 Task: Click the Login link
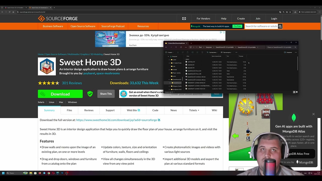pos(274,19)
